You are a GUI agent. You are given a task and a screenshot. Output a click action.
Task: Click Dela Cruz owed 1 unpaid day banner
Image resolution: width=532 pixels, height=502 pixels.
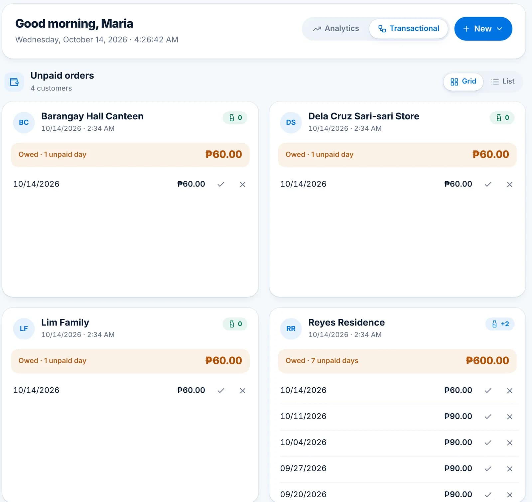pos(397,155)
